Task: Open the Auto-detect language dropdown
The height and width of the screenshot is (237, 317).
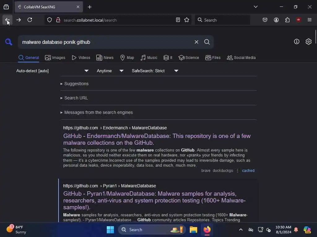Action: pos(53,71)
